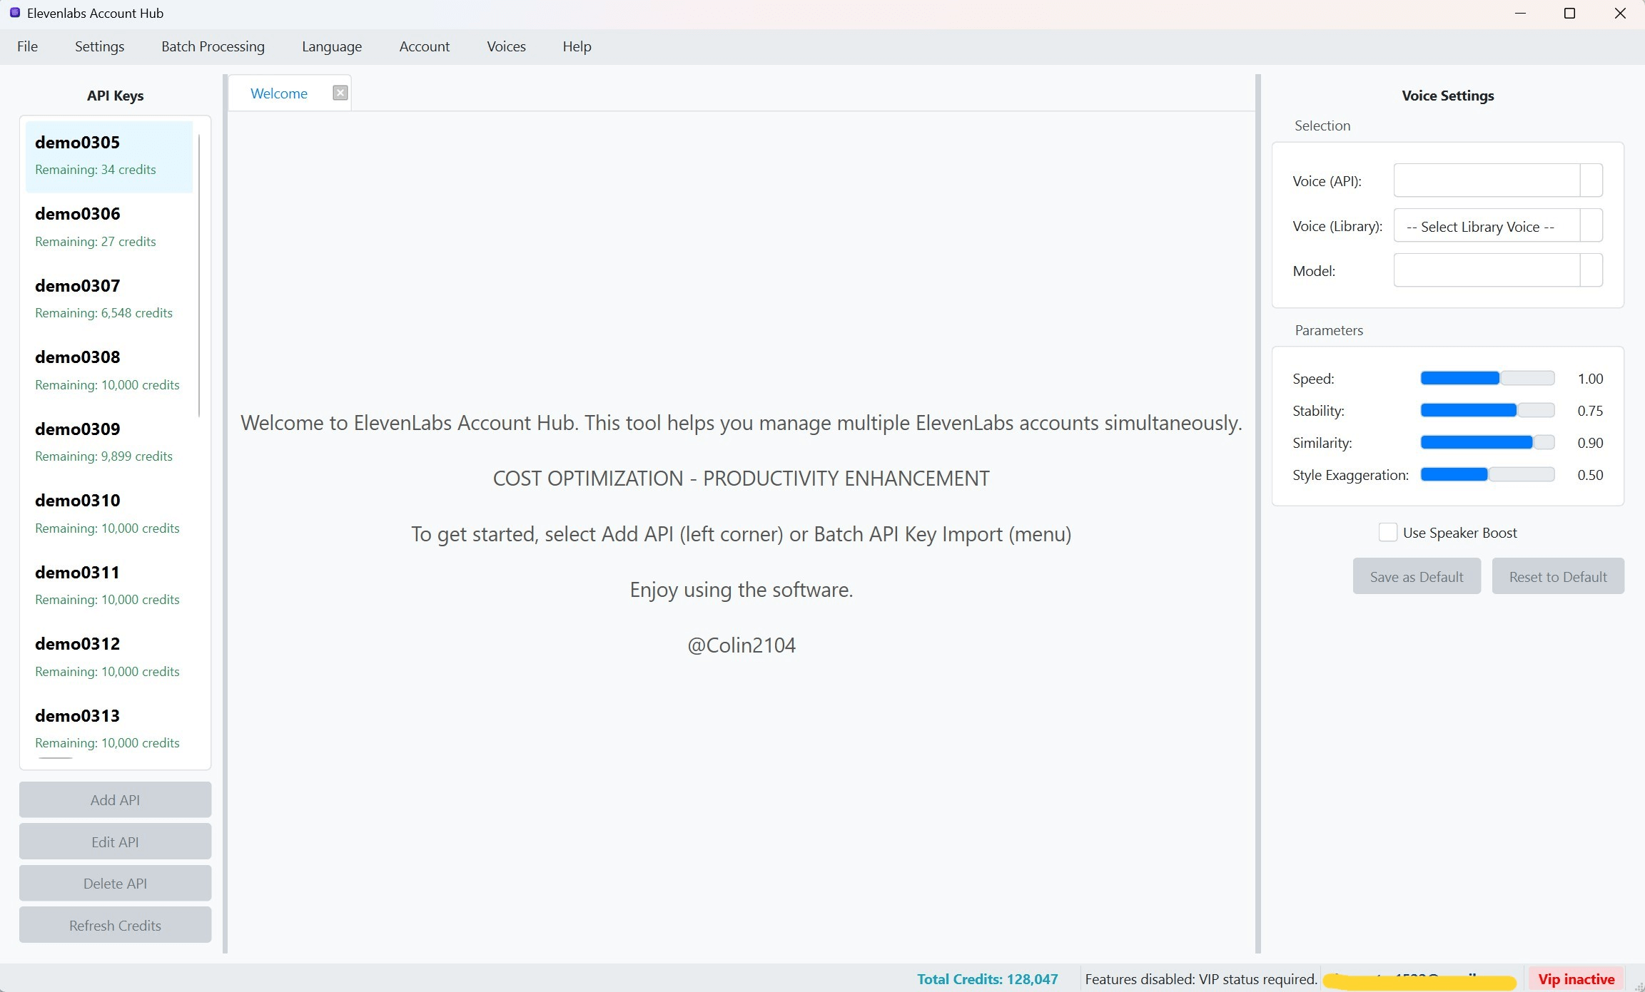Open the Language menu
Viewport: 1645px width, 992px height.
(332, 46)
